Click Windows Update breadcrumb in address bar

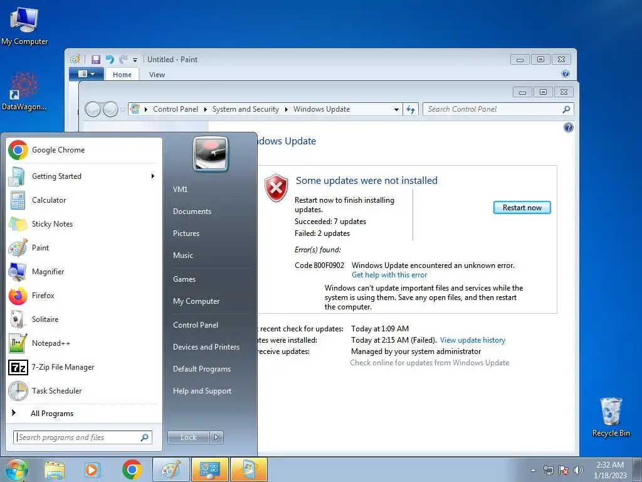click(322, 109)
